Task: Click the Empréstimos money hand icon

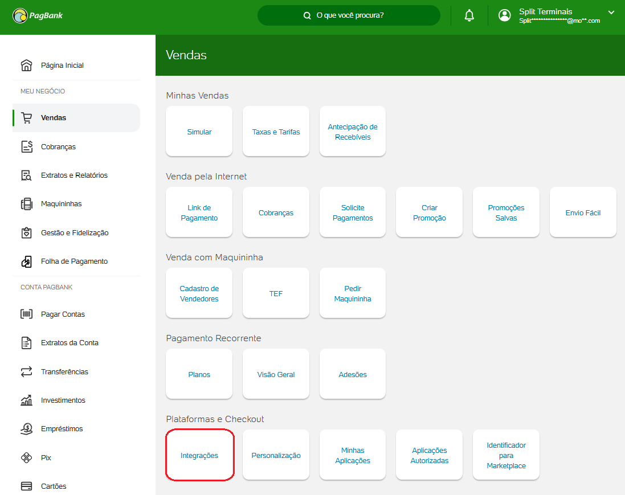Action: 26,429
